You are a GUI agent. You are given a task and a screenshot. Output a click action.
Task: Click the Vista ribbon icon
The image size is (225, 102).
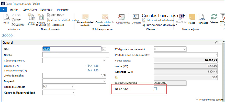6,19
